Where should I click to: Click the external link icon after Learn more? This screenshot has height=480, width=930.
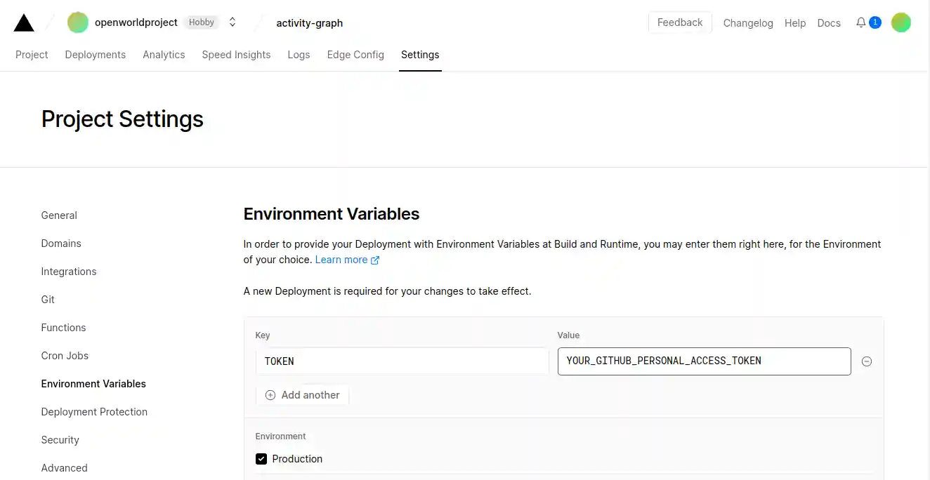(375, 260)
